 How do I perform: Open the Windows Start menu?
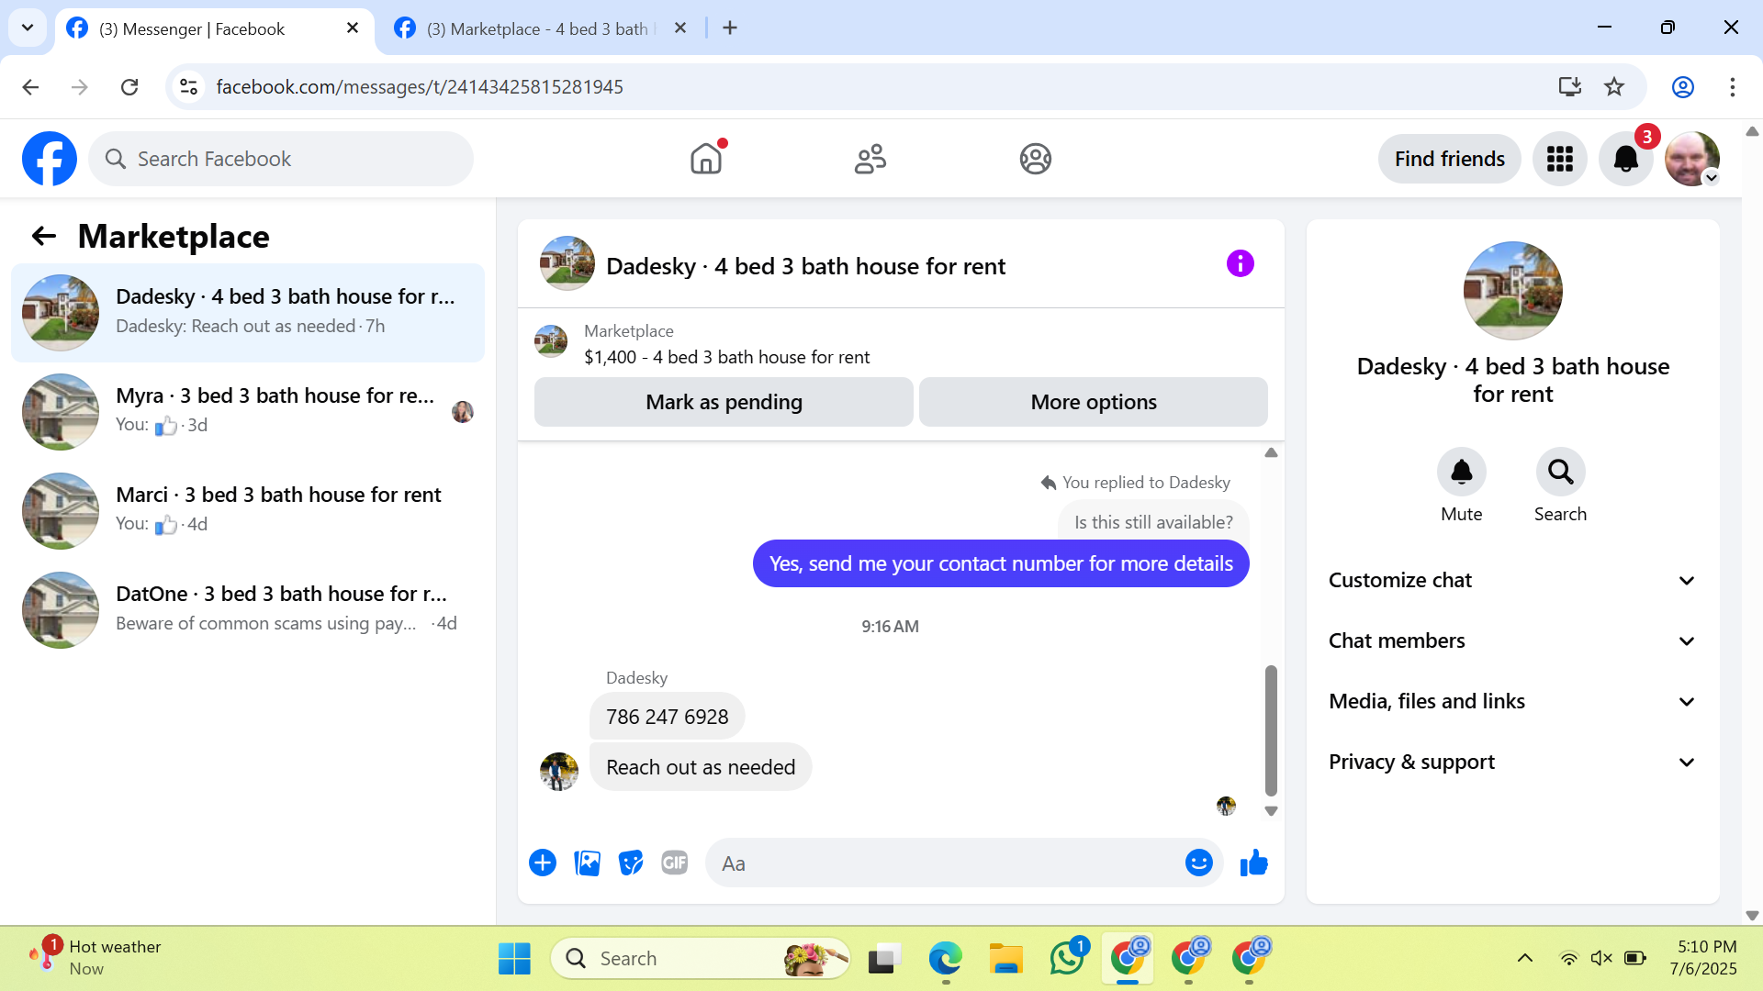514,959
